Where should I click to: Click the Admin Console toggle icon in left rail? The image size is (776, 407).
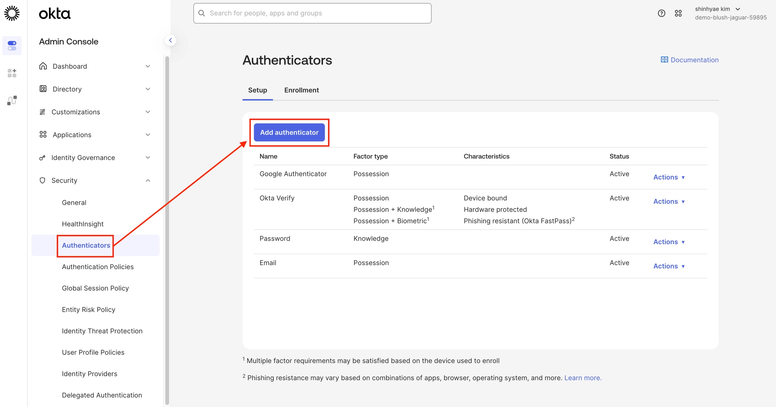tap(12, 46)
